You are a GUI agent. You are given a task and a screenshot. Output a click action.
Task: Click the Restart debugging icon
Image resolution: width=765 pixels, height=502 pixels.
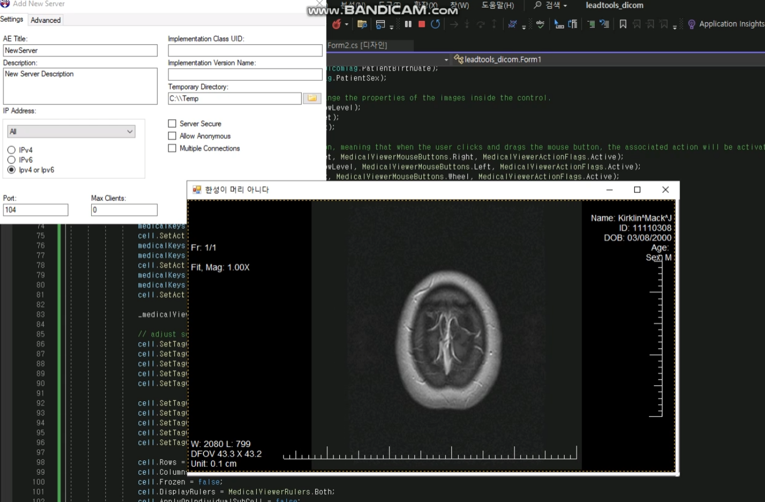[x=435, y=24]
